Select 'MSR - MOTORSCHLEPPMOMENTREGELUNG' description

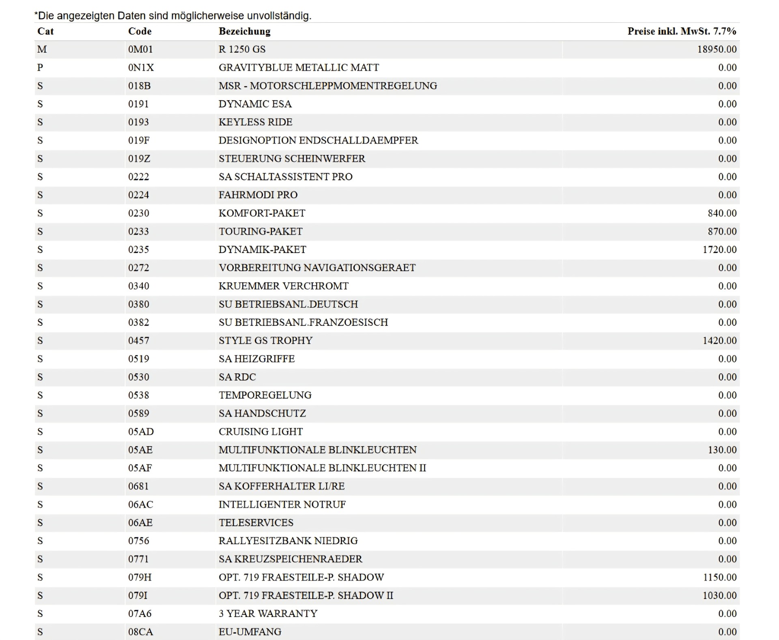point(328,86)
